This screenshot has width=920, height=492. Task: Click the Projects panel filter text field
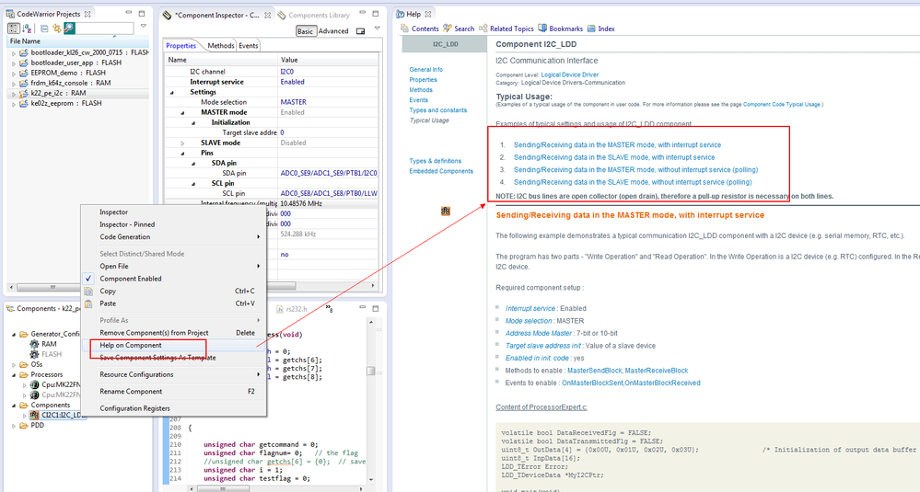click(104, 29)
